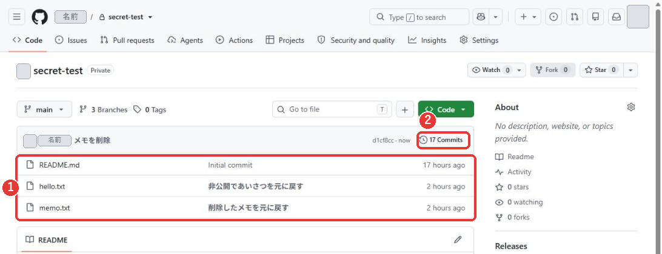Open the hello.txt file
Screen dimensions: 662x254
pos(52,186)
